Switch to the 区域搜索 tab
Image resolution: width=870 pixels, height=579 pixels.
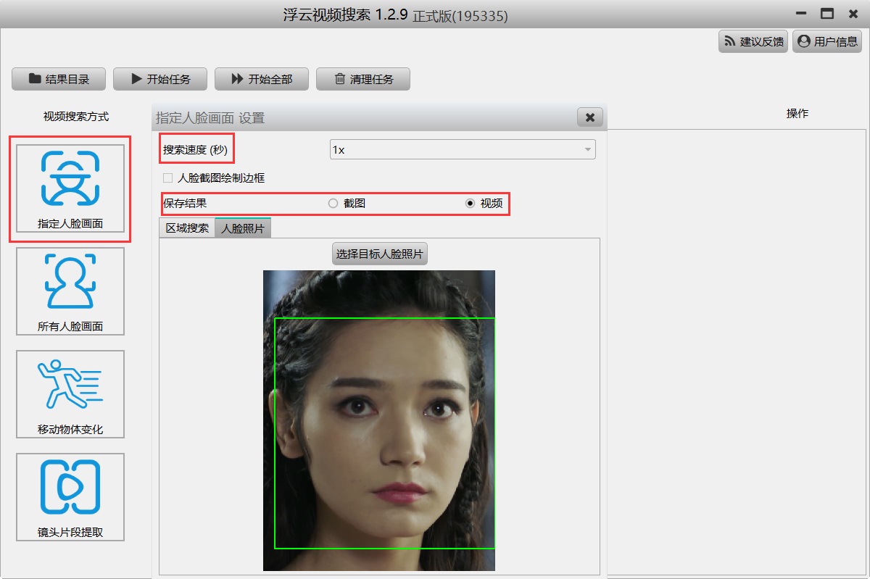click(187, 228)
